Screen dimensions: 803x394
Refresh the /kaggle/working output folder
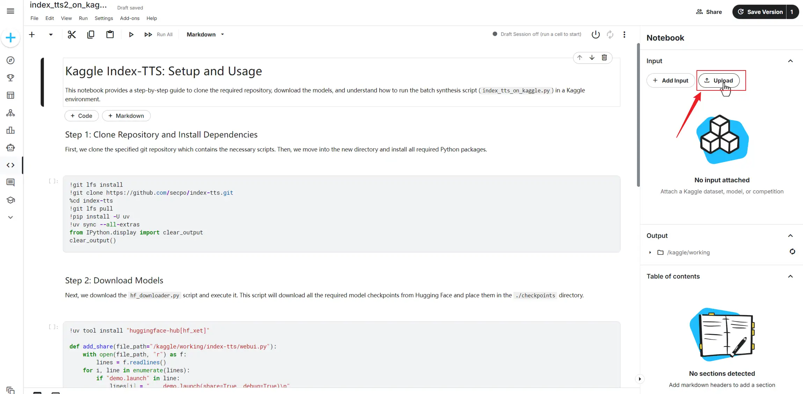coord(792,252)
